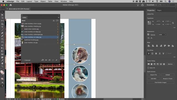Open Essentials workspace dropdown
This screenshot has height=100, width=177.
click(x=152, y=5)
